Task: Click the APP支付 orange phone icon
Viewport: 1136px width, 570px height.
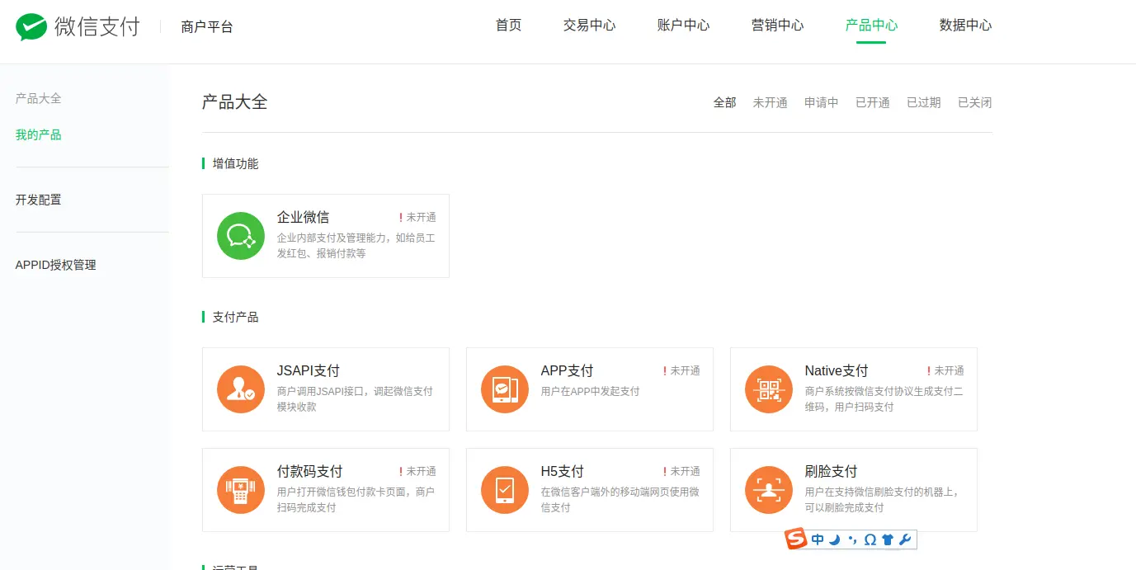Action: [505, 389]
